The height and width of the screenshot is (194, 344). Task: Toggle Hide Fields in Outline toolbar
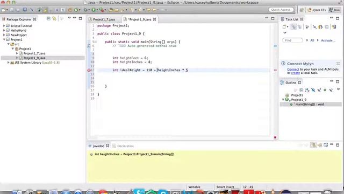coord(313,90)
